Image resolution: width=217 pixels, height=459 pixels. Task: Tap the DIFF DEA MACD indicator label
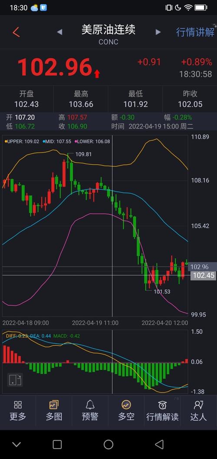(x=43, y=336)
